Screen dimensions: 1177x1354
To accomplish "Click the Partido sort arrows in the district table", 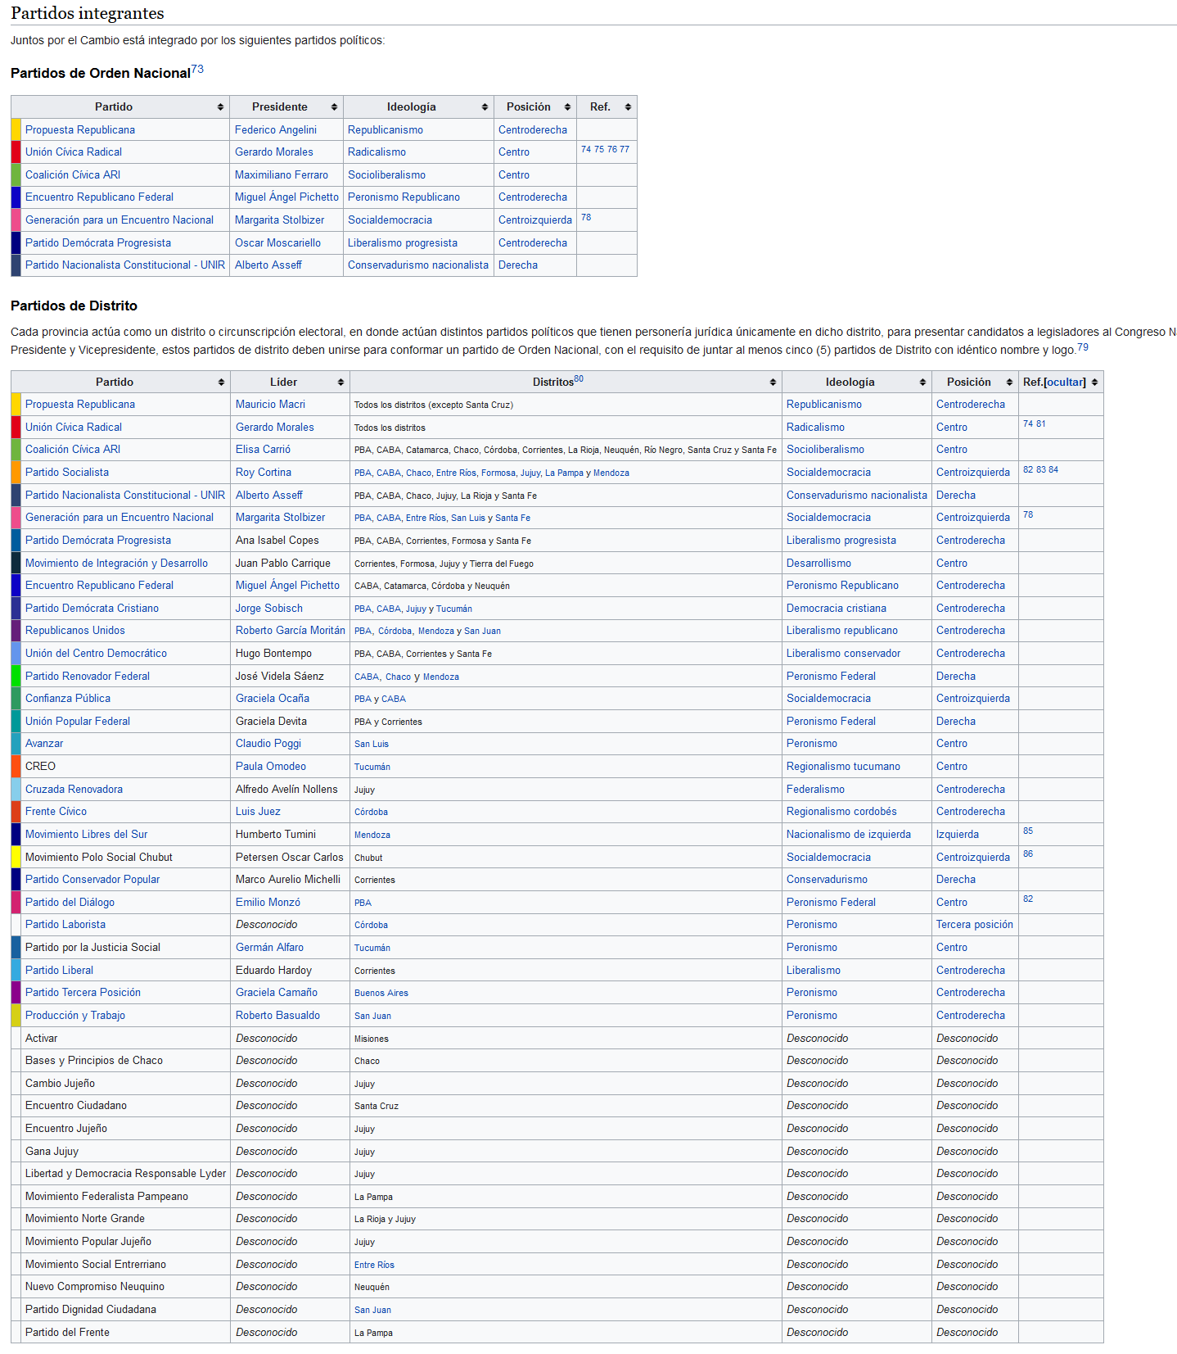I will [x=221, y=383].
